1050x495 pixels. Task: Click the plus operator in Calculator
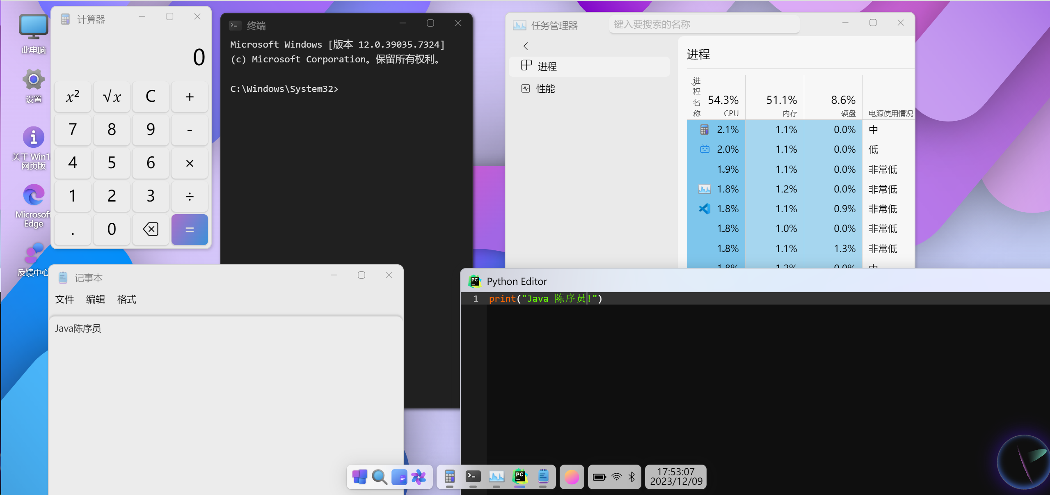click(x=190, y=97)
